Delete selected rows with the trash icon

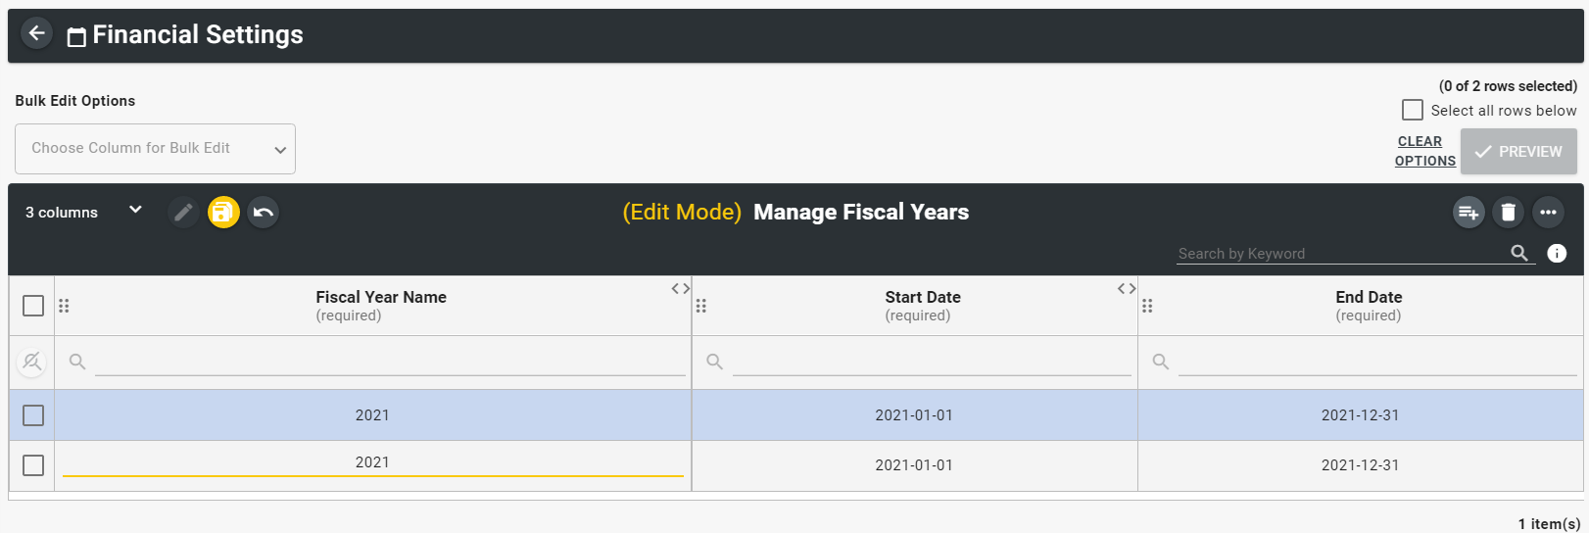coord(1509,213)
